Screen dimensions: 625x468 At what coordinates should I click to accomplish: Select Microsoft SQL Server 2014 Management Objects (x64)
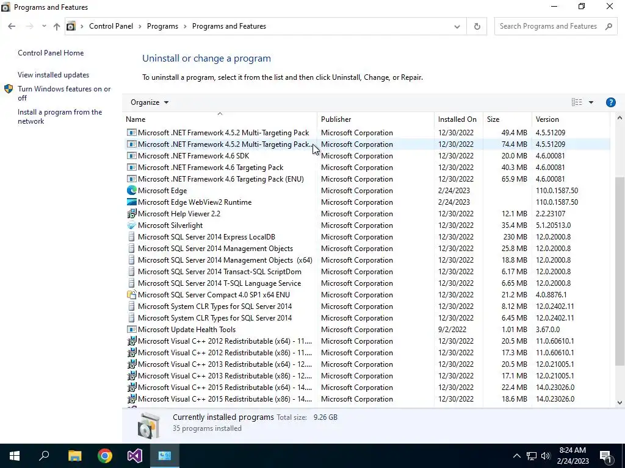[225, 260]
